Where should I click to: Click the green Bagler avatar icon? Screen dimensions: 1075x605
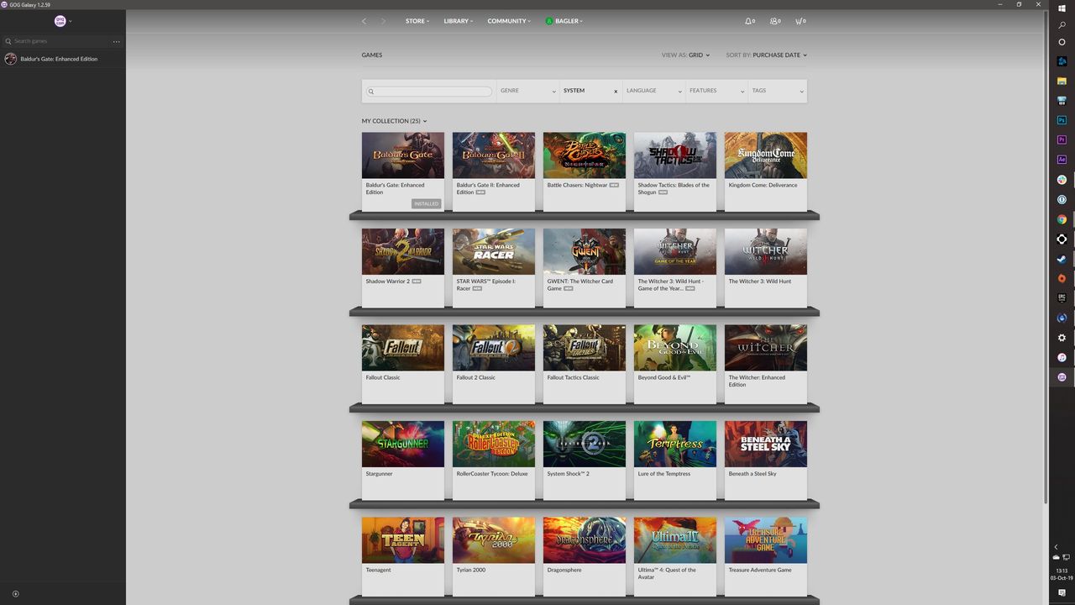549,21
